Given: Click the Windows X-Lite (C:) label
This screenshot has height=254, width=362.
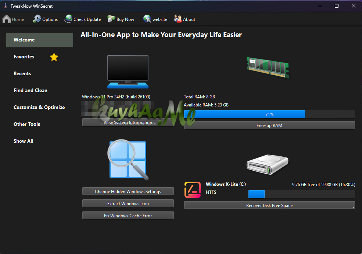Looking at the screenshot, I should 226,184.
